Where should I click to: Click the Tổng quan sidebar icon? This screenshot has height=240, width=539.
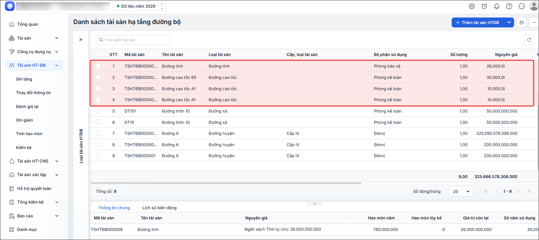12,24
